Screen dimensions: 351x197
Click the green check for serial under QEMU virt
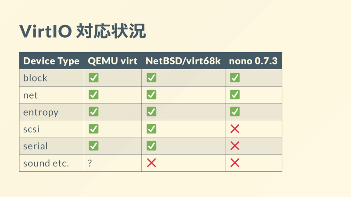[93, 146]
